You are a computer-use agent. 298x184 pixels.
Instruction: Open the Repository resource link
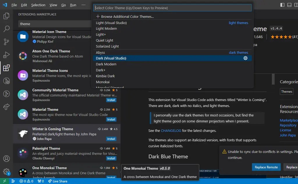(288, 125)
